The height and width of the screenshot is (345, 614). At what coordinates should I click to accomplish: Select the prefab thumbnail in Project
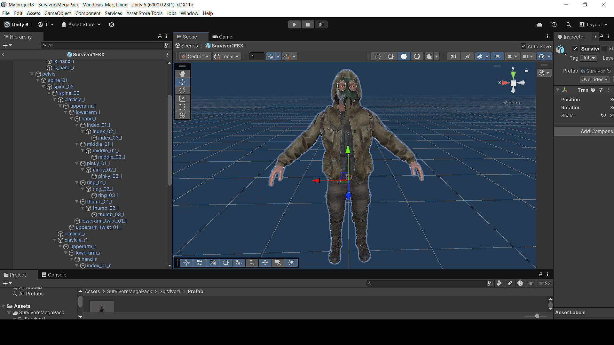(102, 307)
